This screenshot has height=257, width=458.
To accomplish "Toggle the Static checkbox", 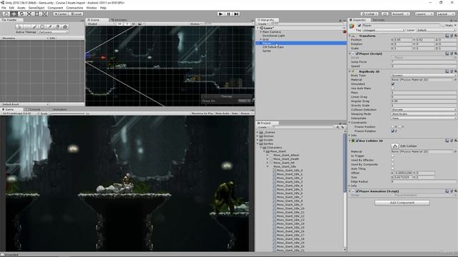I will 443,26.
